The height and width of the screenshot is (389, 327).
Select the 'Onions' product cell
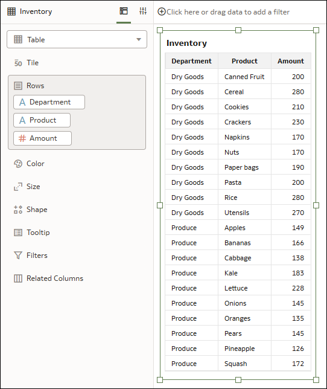[x=244, y=303]
